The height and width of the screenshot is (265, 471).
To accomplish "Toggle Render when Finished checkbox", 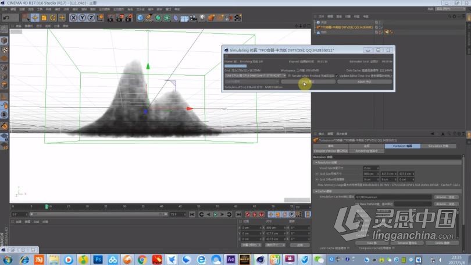I will 290,76.
